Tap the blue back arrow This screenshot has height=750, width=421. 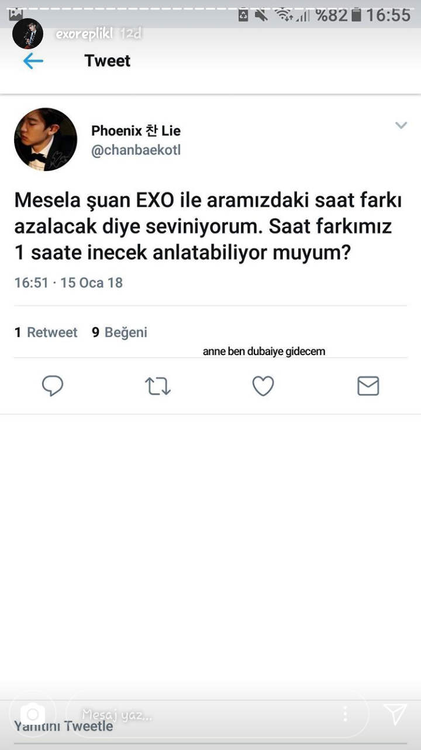tap(33, 61)
